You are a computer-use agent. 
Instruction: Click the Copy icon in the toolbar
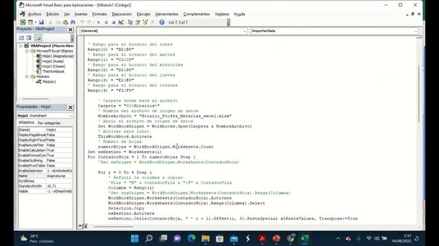point(58,23)
